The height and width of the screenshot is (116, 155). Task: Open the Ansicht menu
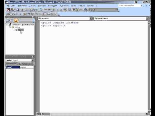point(32,6)
